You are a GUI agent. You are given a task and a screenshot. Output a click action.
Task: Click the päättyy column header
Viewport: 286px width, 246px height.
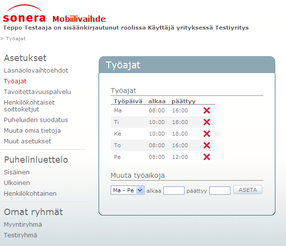(x=184, y=101)
